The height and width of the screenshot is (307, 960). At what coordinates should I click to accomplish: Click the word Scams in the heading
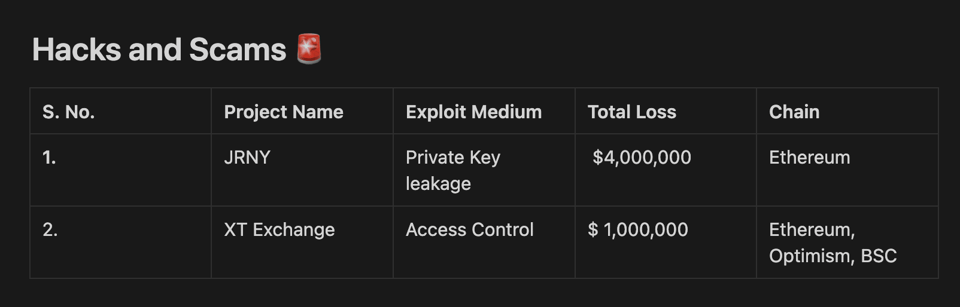pos(238,50)
